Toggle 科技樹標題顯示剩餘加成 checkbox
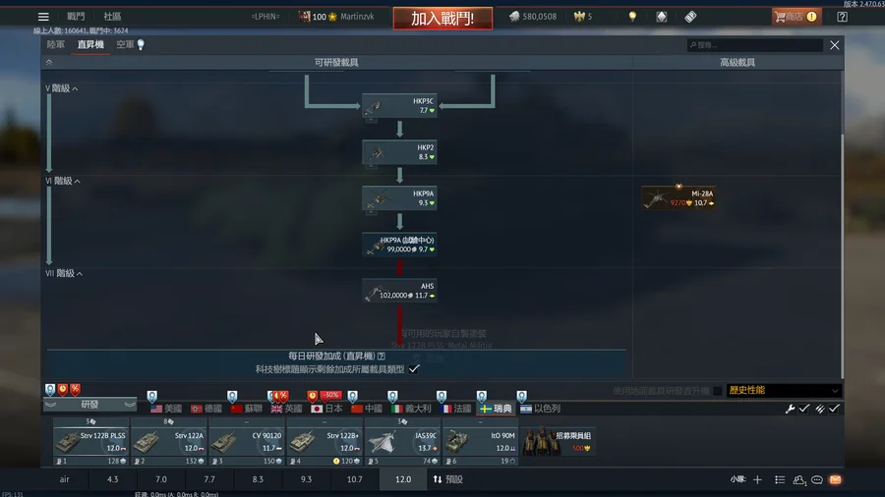The width and height of the screenshot is (885, 497). coord(414,369)
